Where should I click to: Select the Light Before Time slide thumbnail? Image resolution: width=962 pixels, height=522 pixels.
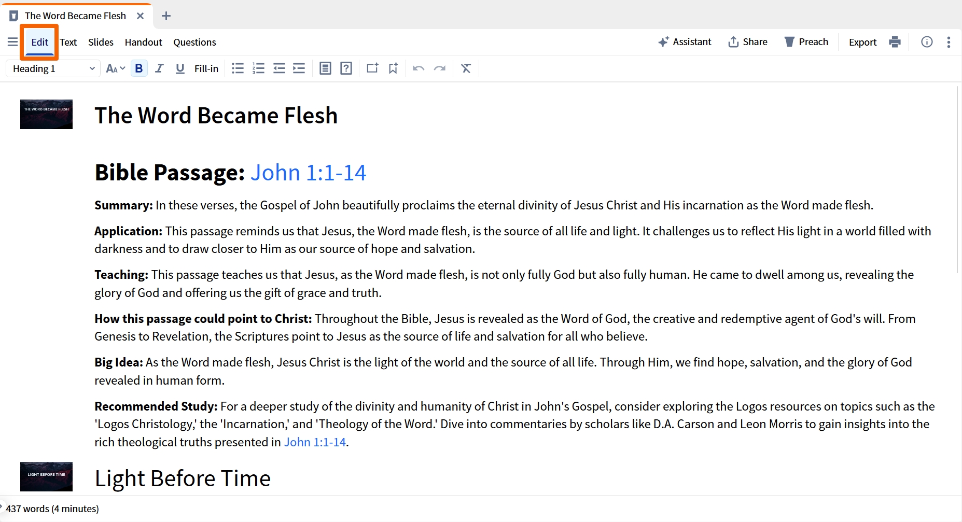click(46, 476)
